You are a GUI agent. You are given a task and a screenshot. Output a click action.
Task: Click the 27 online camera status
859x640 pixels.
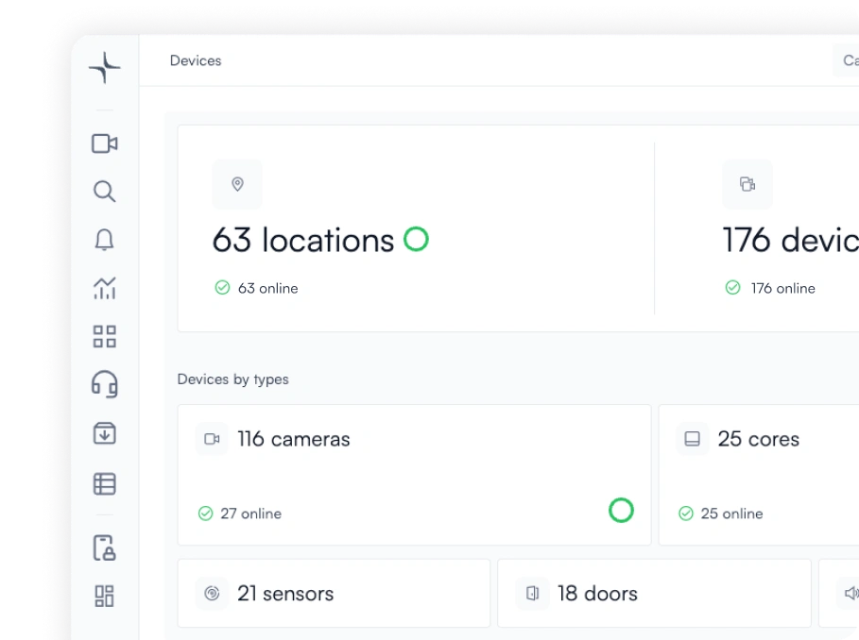(251, 514)
